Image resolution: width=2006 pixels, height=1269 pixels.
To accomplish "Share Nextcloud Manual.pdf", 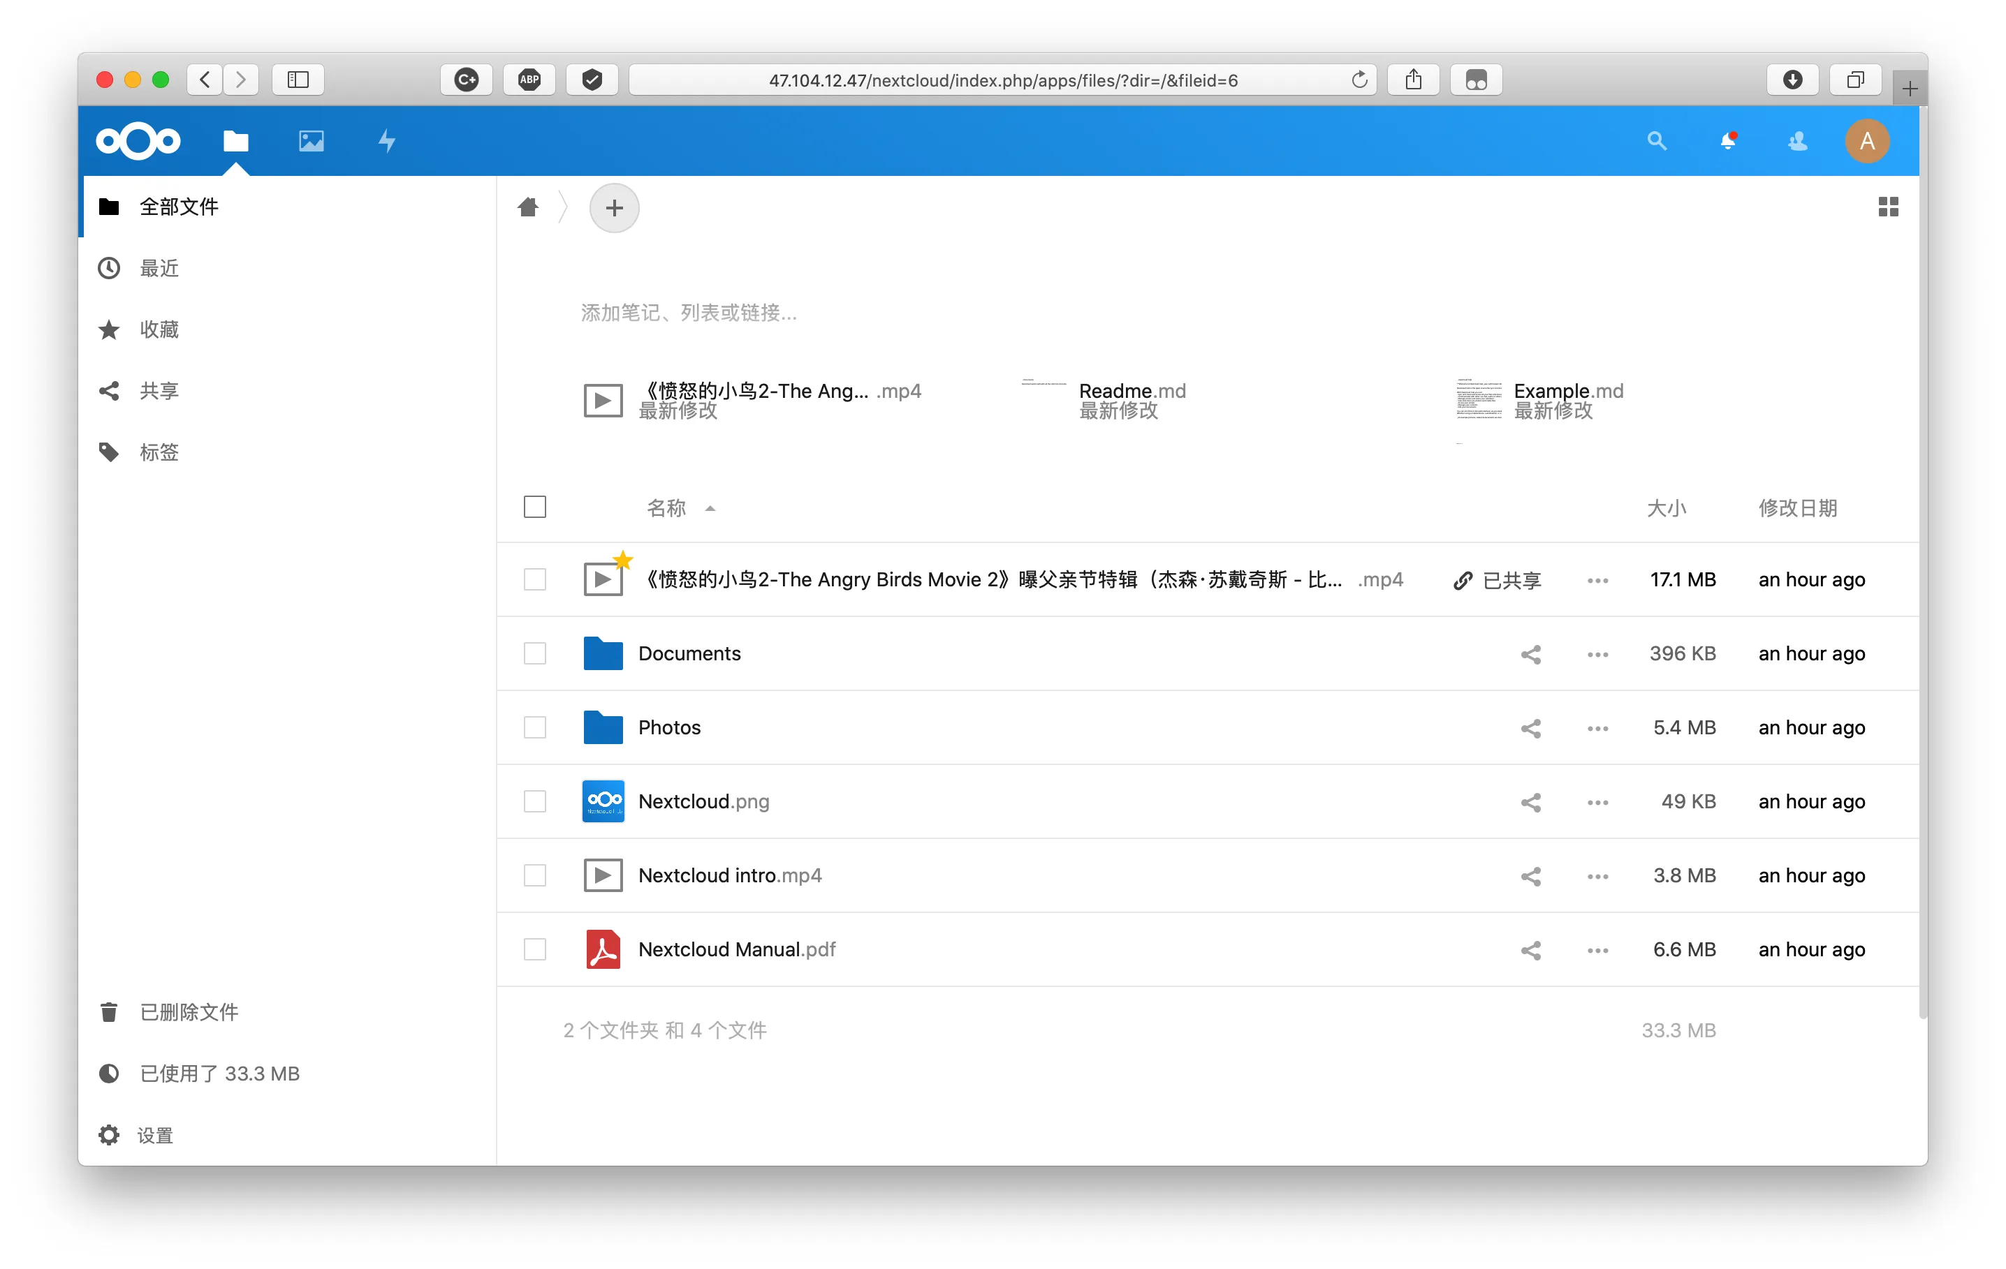I will pos(1530,950).
